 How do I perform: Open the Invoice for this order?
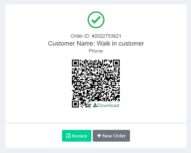pos(77,136)
